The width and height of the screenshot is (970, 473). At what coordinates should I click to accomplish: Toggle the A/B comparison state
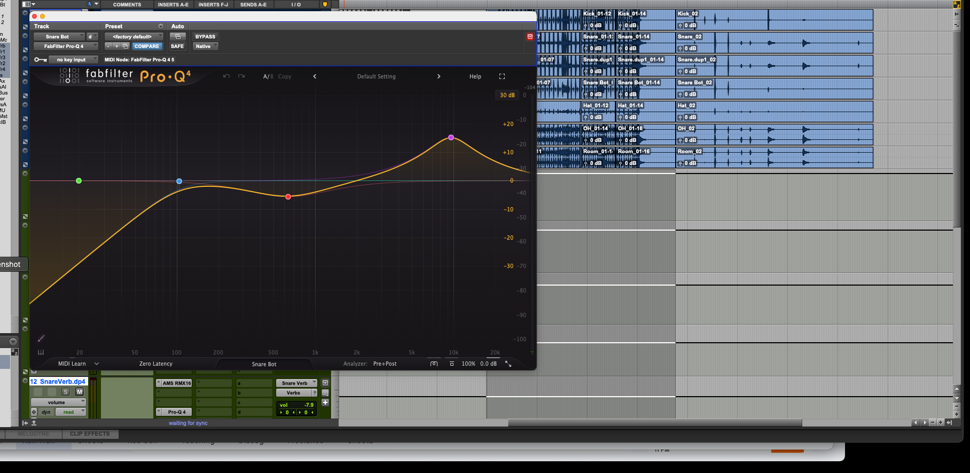(x=268, y=76)
